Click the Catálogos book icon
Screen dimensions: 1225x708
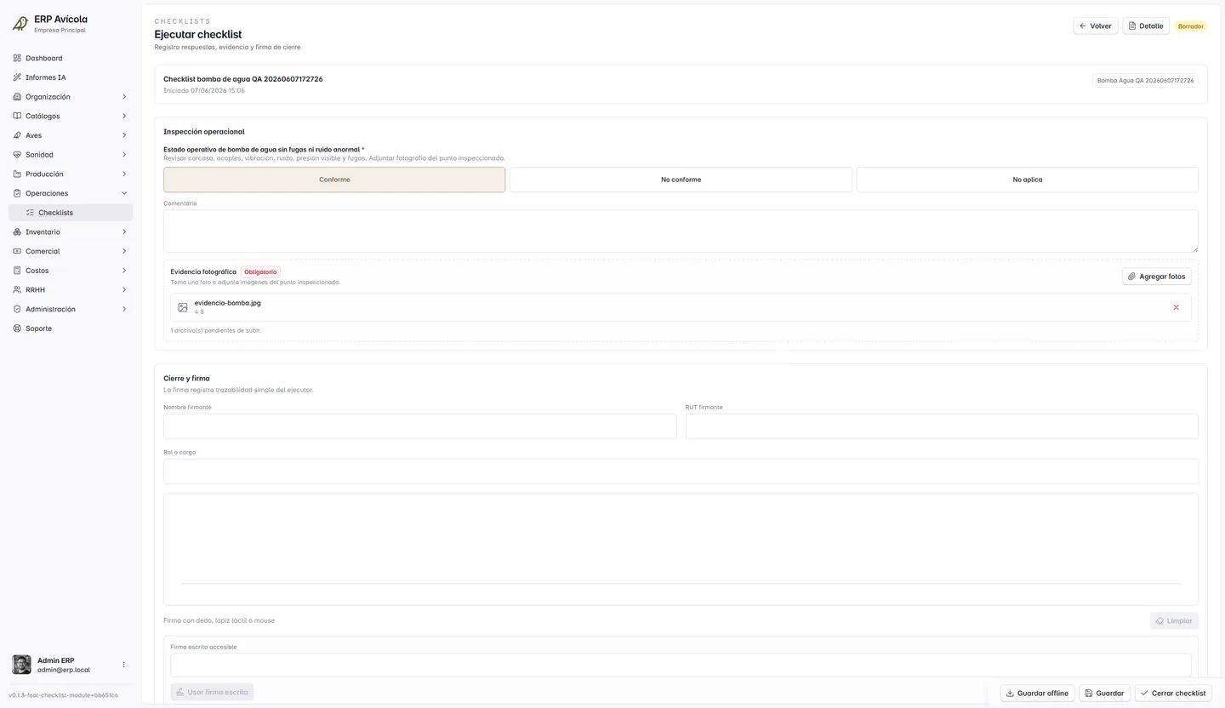click(x=17, y=116)
